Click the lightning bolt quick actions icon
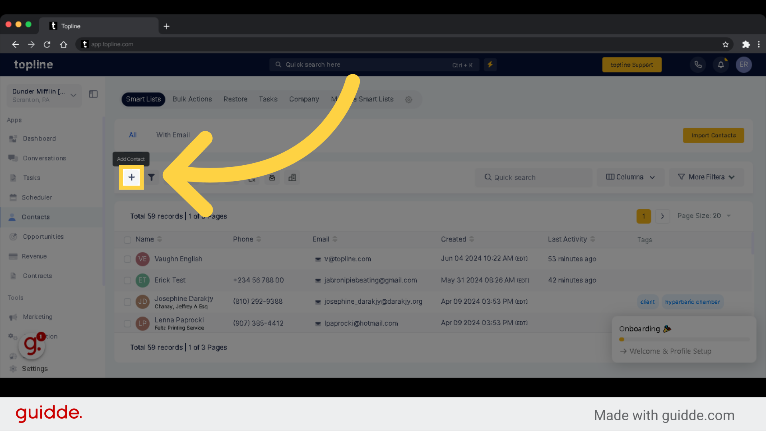Screen dimensions: 766x431 pos(490,64)
